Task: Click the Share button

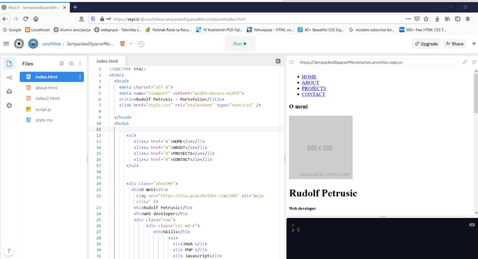Action: click(454, 44)
